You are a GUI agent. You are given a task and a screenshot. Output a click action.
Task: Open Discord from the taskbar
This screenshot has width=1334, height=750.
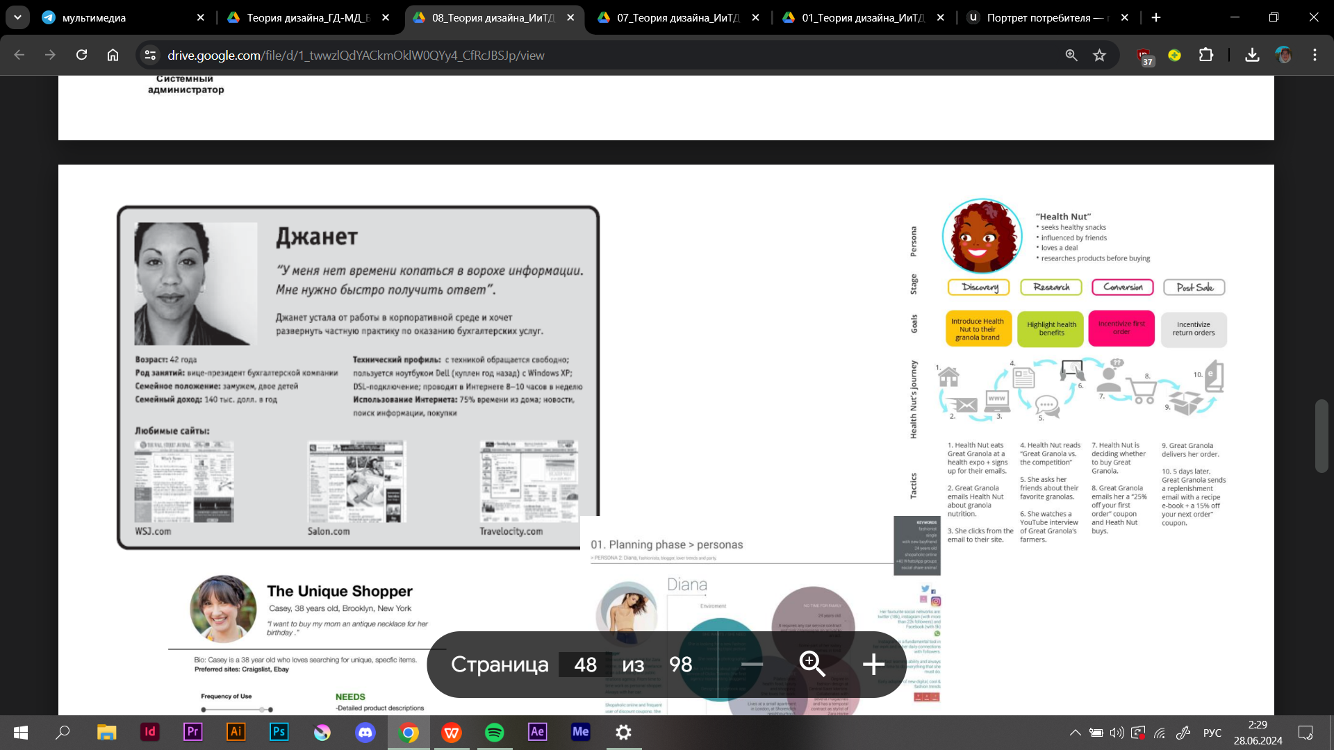coord(365,732)
